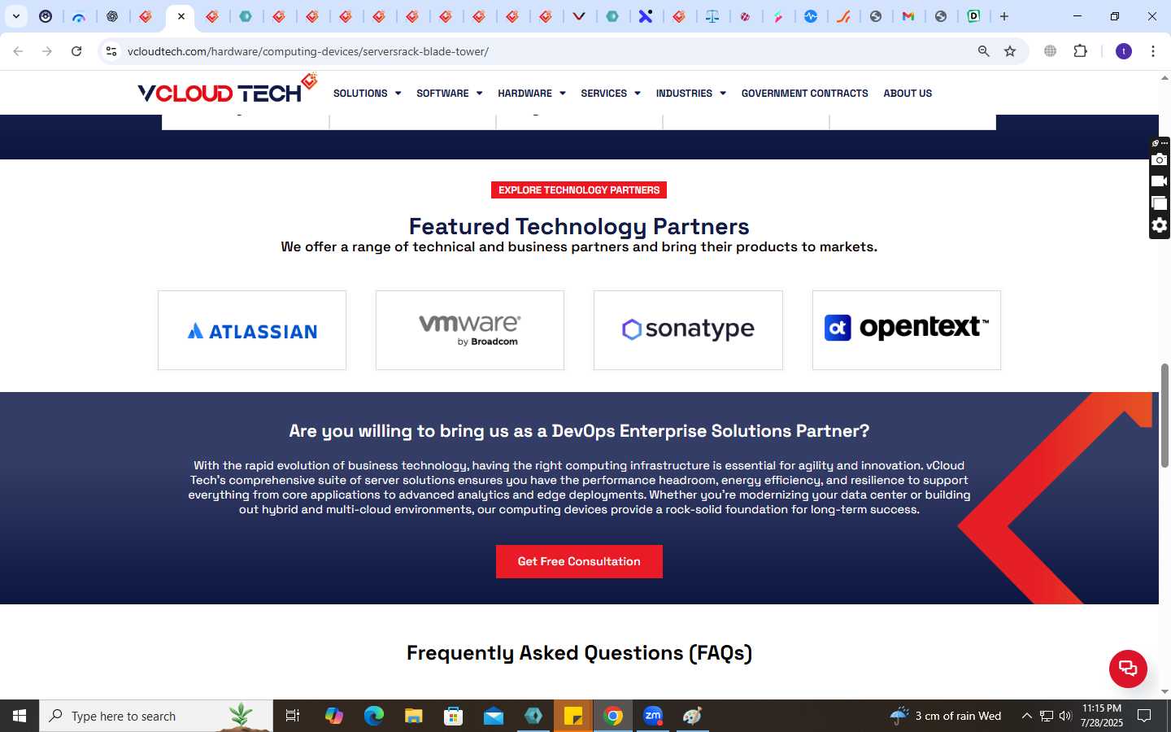Screen dimensions: 1171x732
Task: Open side panel settings gear
Action: [1160, 225]
